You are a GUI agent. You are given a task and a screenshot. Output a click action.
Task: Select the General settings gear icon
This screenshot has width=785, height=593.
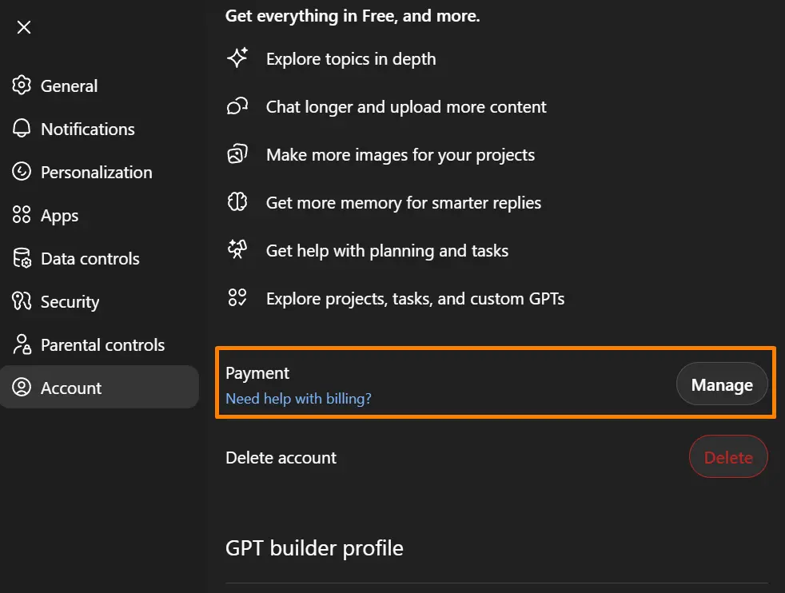point(22,86)
